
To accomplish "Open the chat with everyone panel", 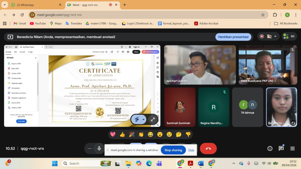I will click(x=281, y=148).
